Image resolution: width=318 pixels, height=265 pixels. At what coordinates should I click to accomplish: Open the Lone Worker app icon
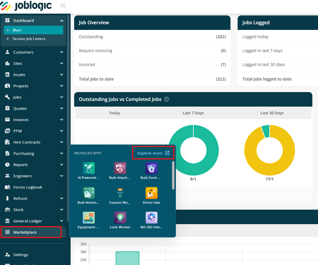(x=120, y=218)
